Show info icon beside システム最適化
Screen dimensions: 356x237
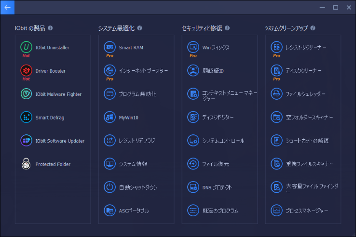coord(139,28)
